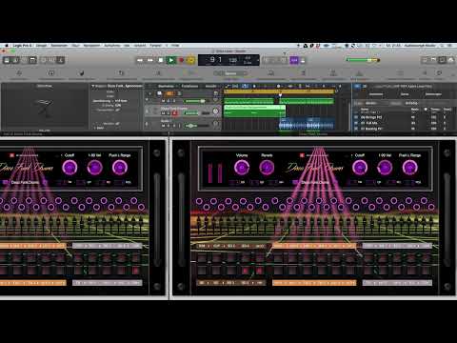457x343 pixels.
Task: Mute the audio track at the bottom
Action: pyautogui.click(x=163, y=126)
